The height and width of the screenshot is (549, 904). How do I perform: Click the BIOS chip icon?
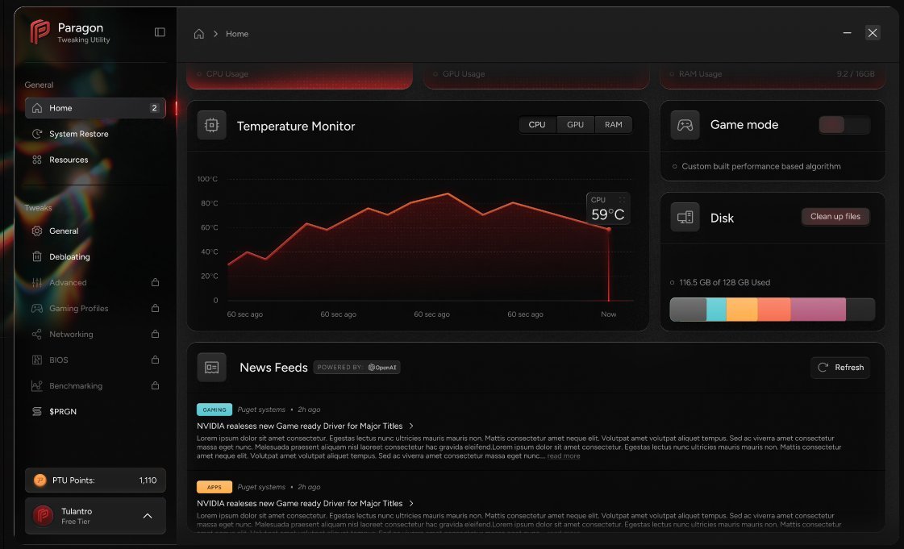(x=37, y=360)
